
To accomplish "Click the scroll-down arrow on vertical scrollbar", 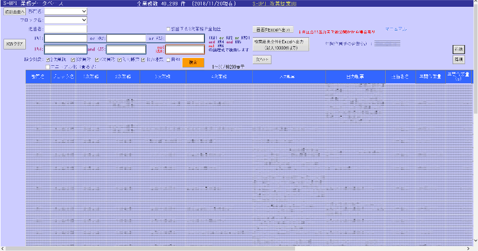I will click(475, 241).
